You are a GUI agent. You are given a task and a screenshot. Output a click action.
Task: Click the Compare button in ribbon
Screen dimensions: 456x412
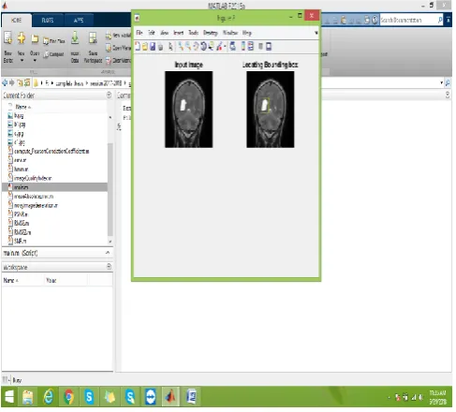pyautogui.click(x=53, y=54)
